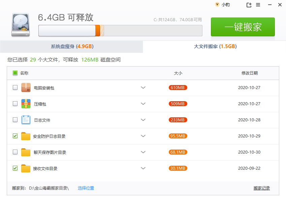The width and height of the screenshot is (286, 202).
Task: Select the 大文件搬家 tab
Action: click(215, 47)
